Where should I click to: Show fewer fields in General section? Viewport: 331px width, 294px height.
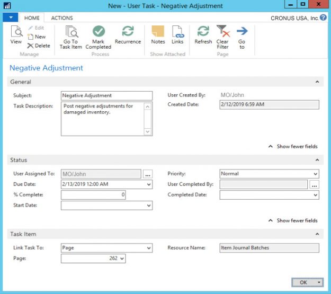[293, 146]
